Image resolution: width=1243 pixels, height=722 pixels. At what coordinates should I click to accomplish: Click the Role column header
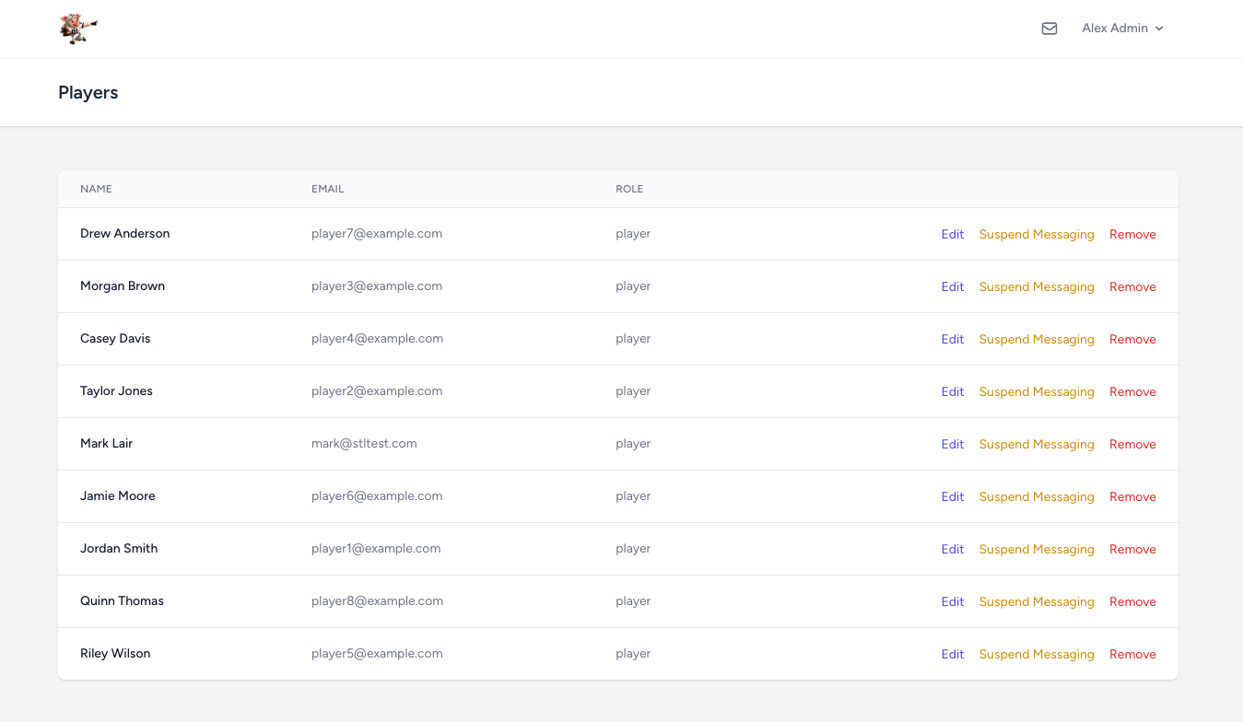click(x=629, y=189)
